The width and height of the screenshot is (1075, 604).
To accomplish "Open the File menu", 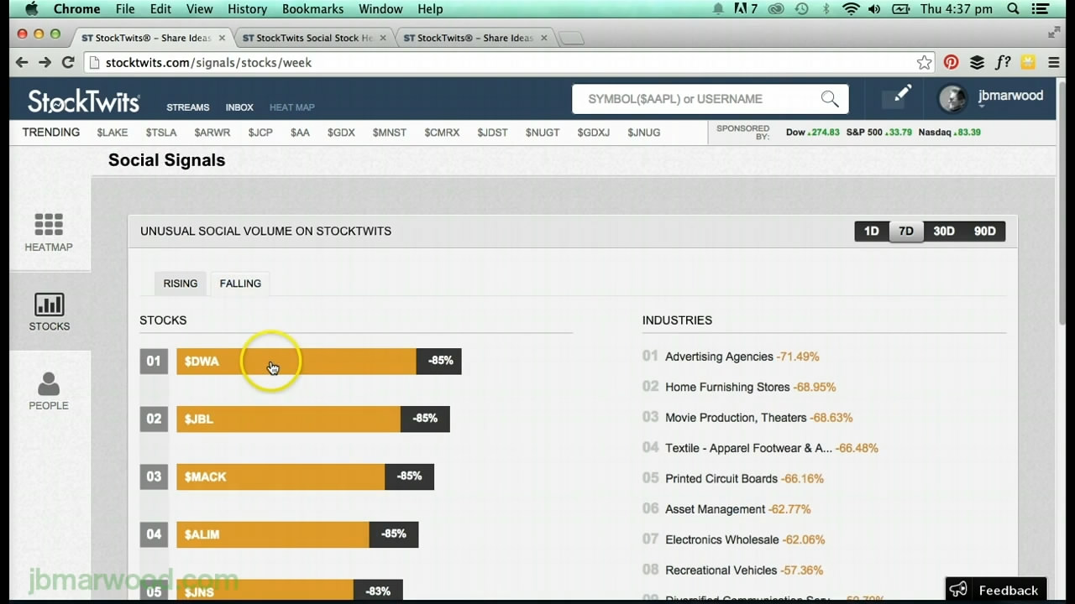I will (125, 9).
